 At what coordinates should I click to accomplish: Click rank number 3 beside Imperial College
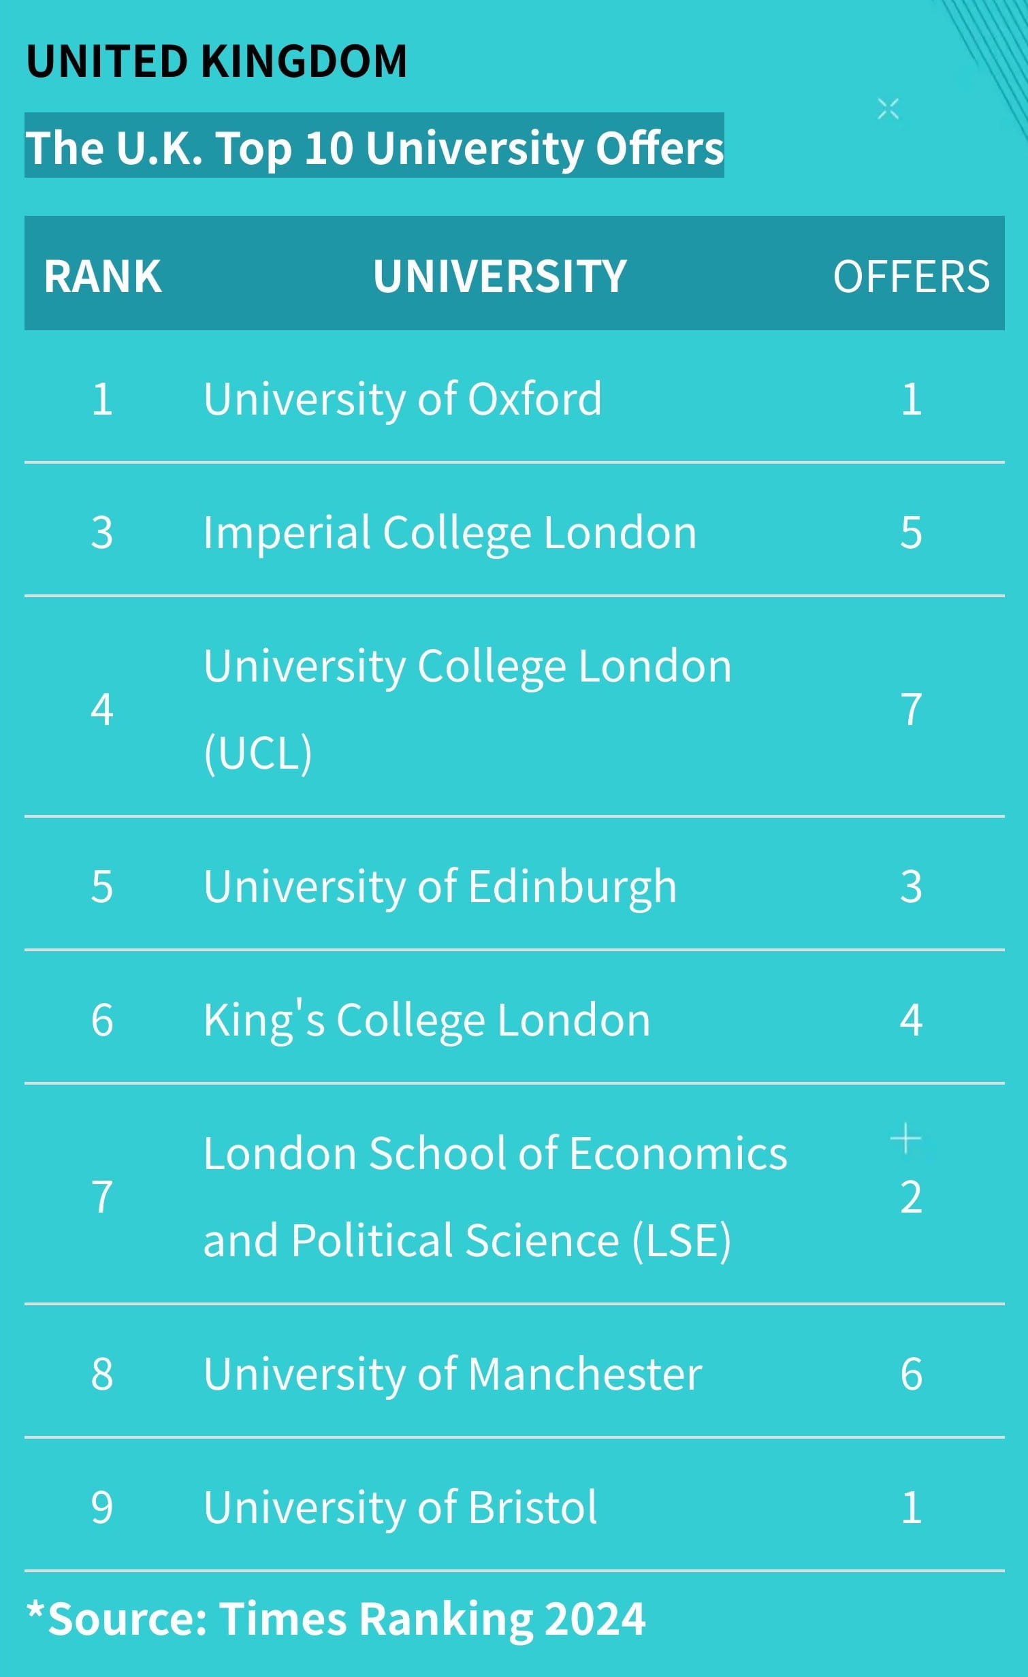[102, 532]
